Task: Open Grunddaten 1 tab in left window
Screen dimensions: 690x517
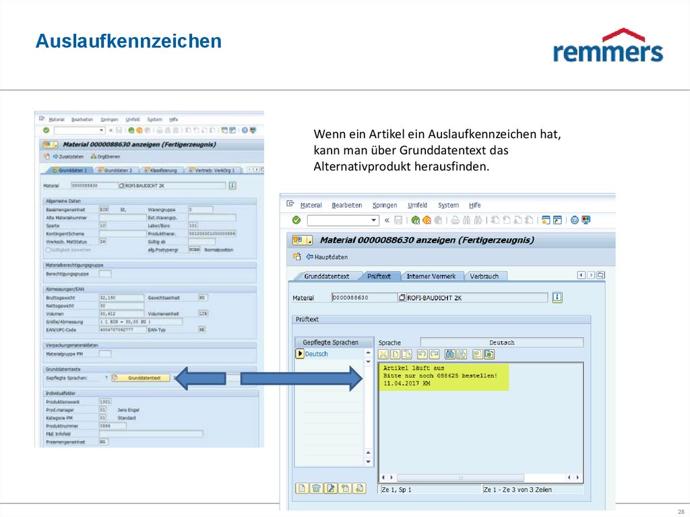Action: click(69, 171)
